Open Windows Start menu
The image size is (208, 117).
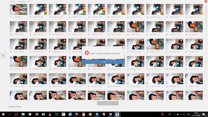tap(3, 114)
